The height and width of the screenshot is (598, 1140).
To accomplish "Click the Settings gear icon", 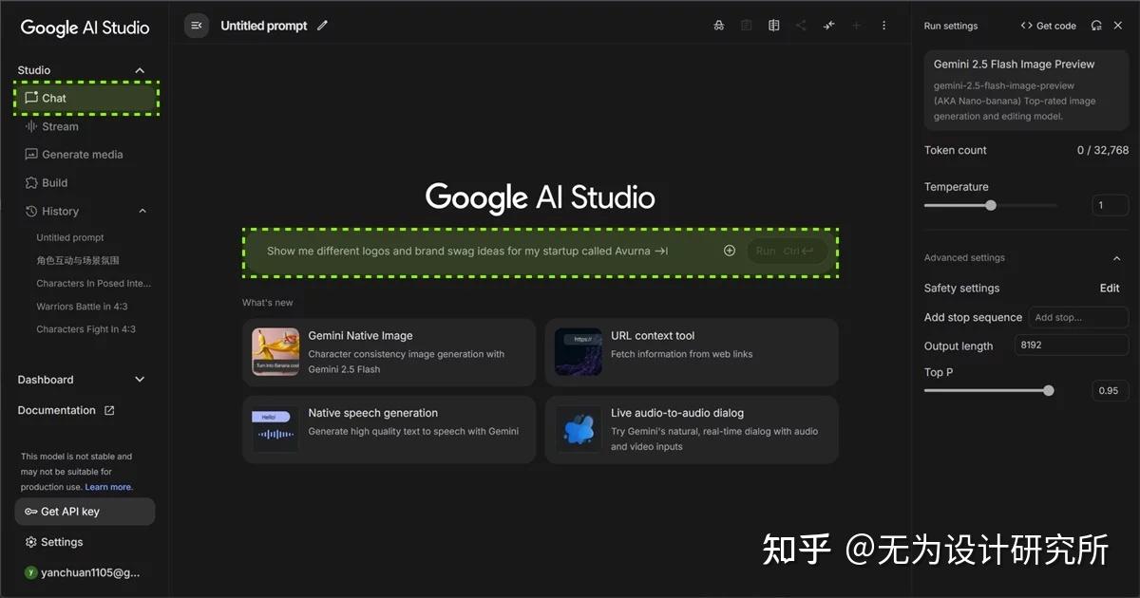I will coord(31,542).
